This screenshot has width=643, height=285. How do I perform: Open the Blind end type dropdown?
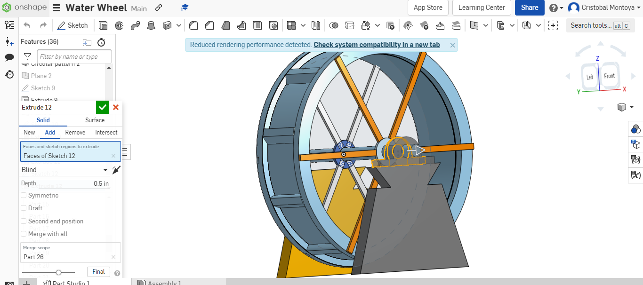[65, 170]
